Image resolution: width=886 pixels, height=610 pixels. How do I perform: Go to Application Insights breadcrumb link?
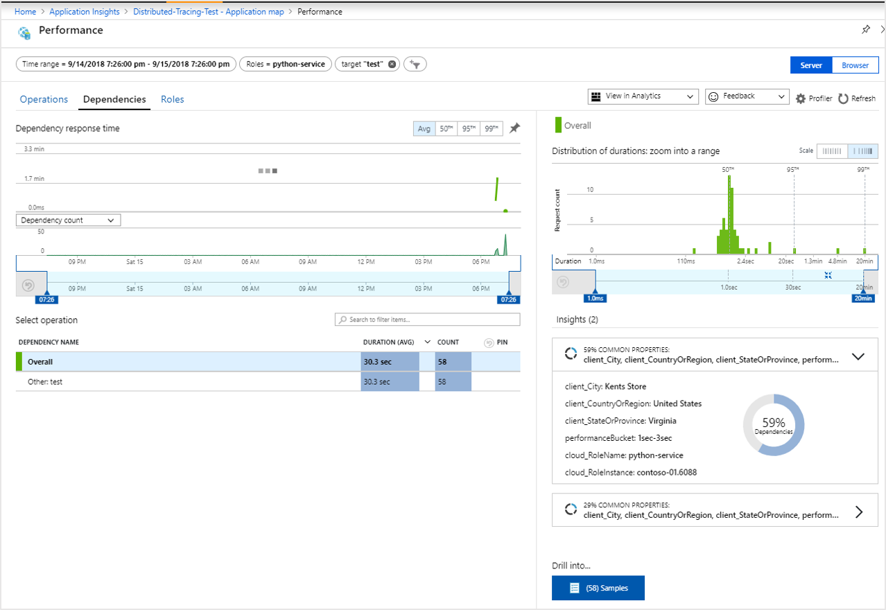85,12
